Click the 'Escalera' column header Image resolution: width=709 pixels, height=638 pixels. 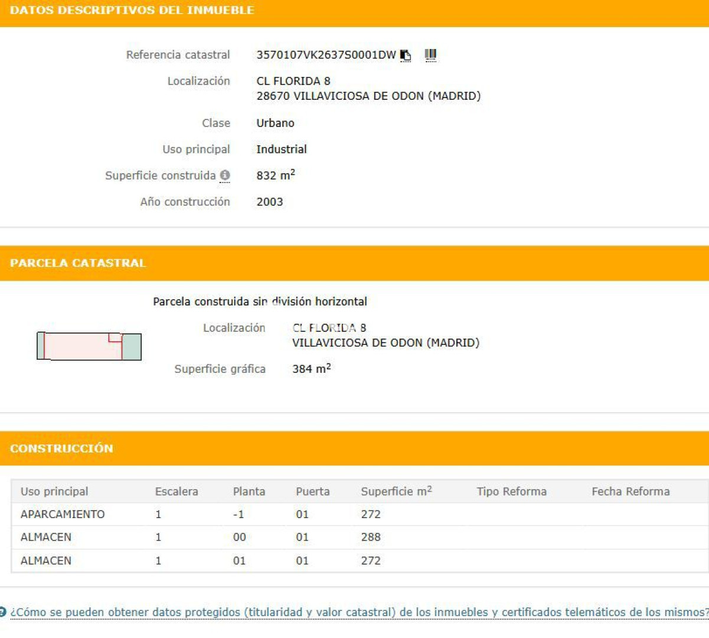177,491
